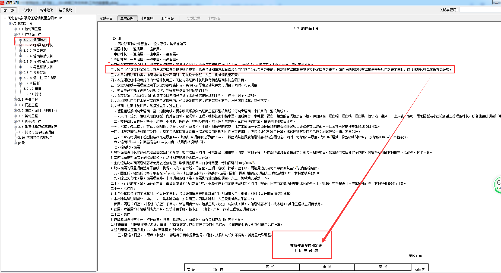Open the 计算规则 tab
The image size is (501, 273).
(x=147, y=18)
